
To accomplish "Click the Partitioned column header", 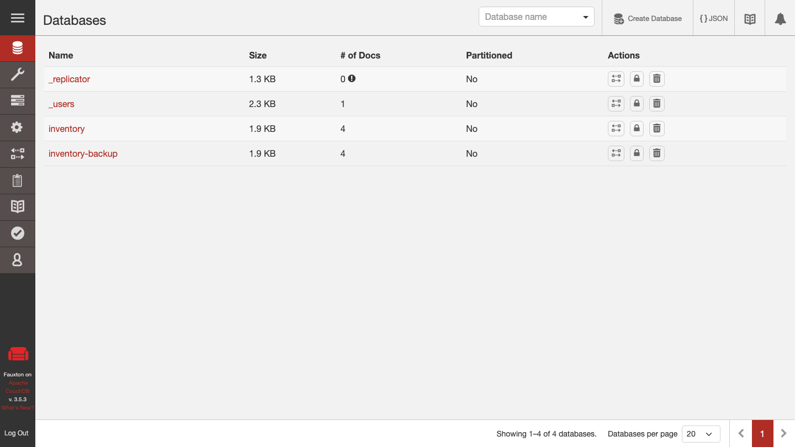I will click(489, 55).
